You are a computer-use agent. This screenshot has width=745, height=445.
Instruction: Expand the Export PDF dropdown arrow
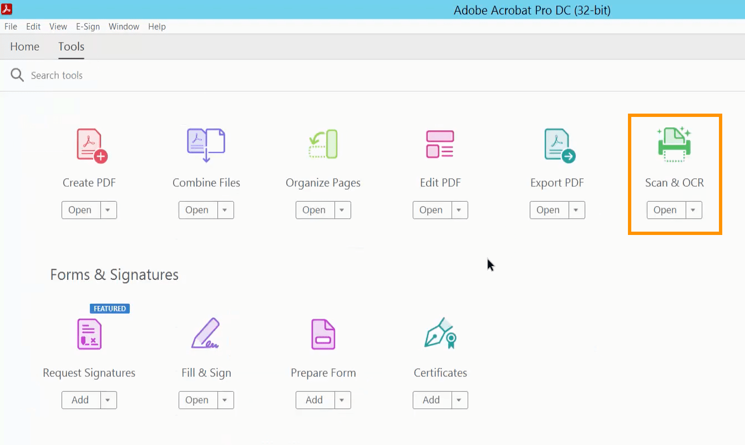[576, 210]
